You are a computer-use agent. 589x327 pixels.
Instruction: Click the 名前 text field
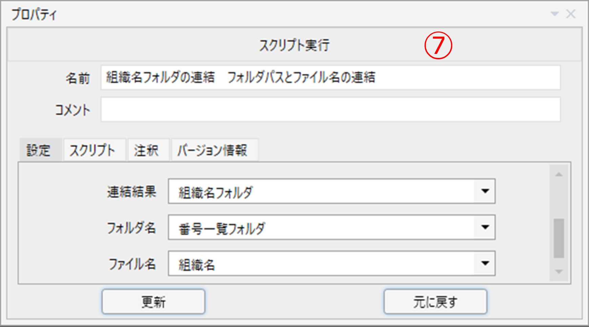click(330, 78)
